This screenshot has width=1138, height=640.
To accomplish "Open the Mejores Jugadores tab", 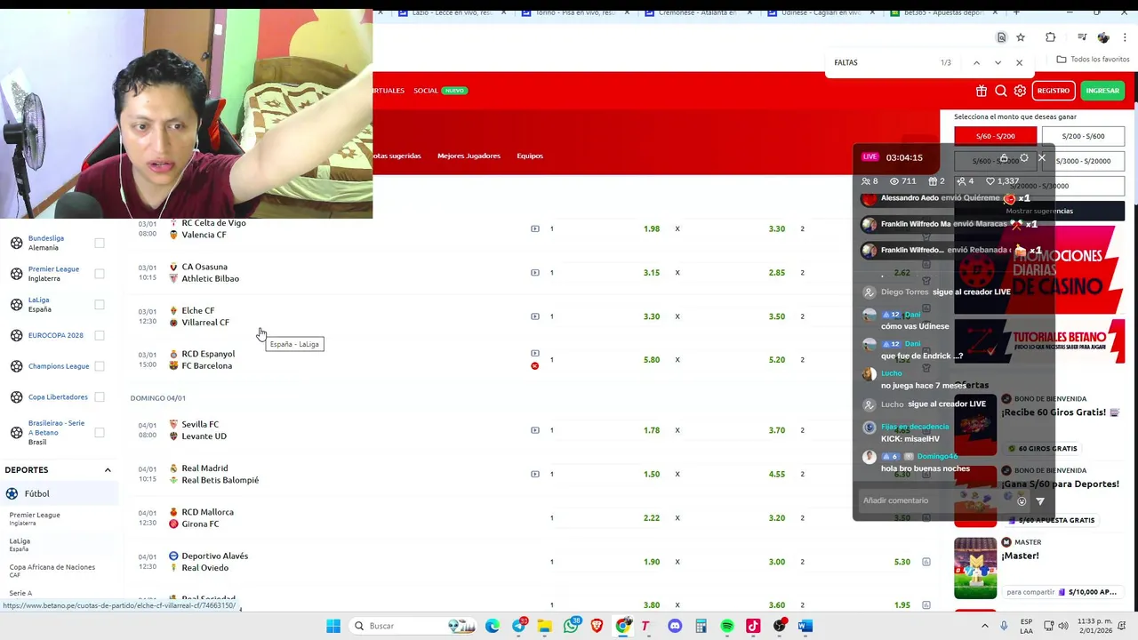I will pos(469,156).
